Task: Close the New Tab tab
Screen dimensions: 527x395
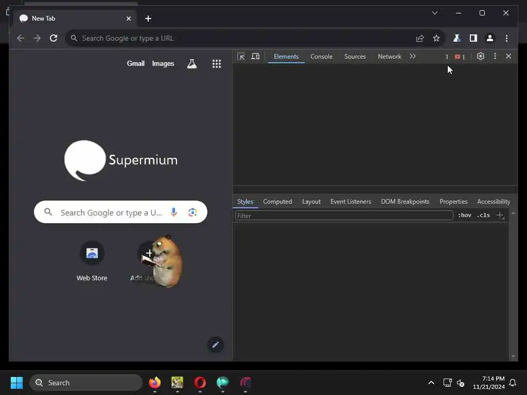Action: 128,19
